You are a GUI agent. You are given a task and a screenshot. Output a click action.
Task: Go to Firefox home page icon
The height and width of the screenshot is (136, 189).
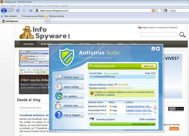(30, 11)
